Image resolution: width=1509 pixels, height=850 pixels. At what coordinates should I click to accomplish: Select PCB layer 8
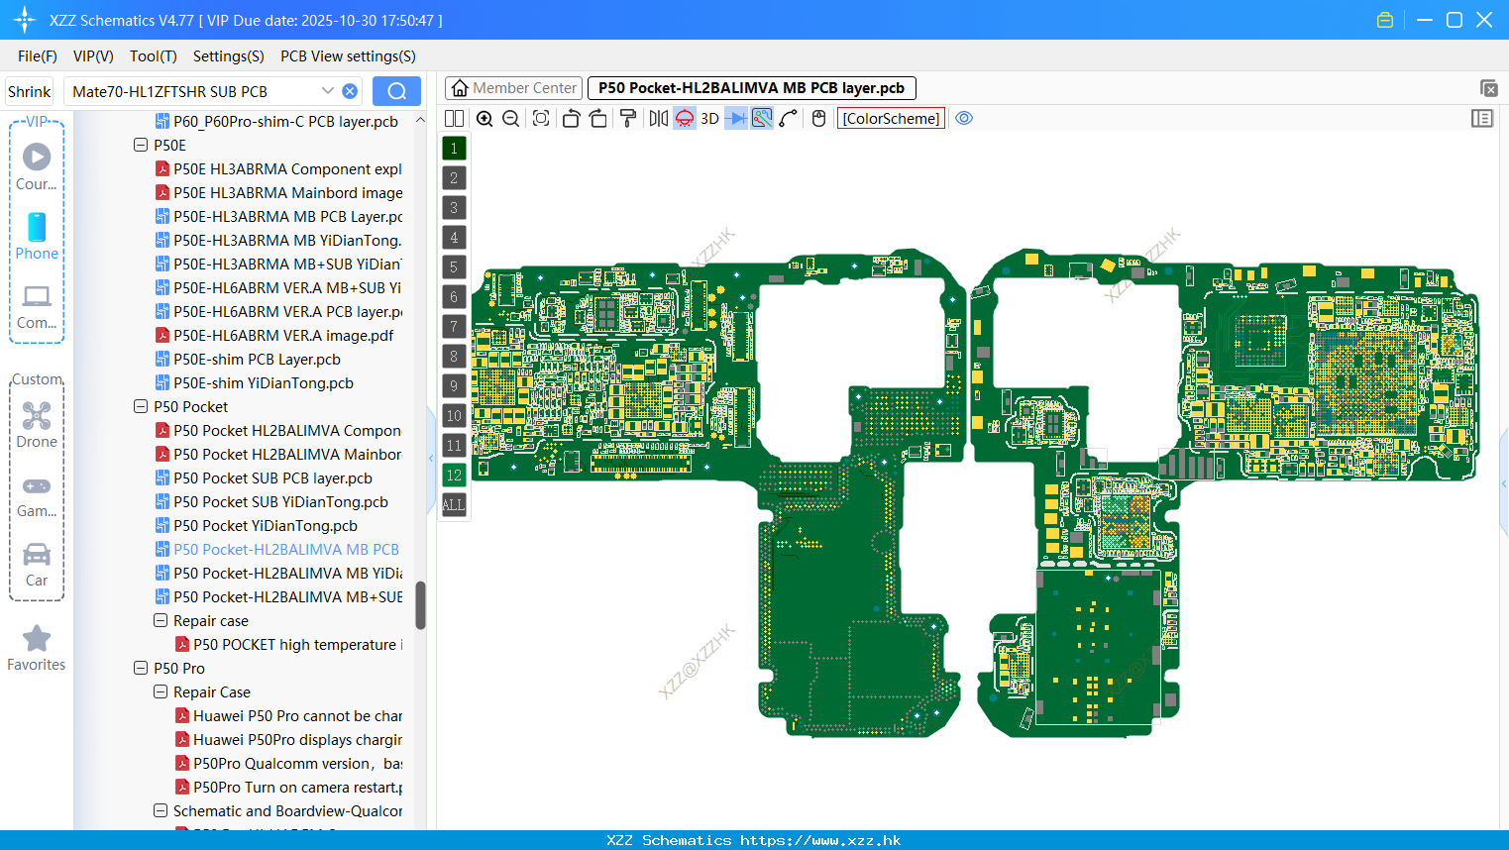pyautogui.click(x=454, y=357)
